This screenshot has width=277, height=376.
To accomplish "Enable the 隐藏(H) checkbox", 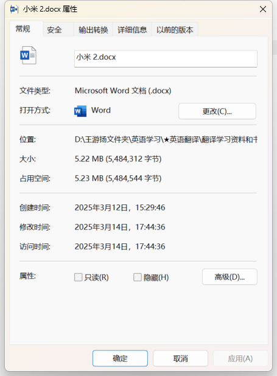I will [x=138, y=277].
